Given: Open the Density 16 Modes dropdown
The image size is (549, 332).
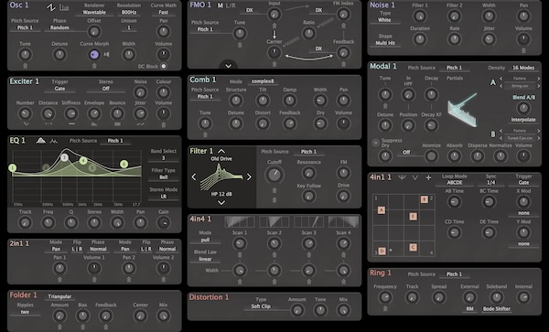Looking at the screenshot, I should point(523,68).
